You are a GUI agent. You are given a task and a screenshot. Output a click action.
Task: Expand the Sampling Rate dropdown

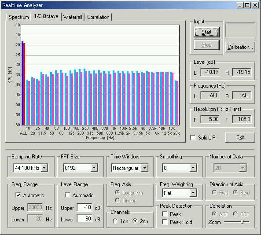(x=44, y=168)
